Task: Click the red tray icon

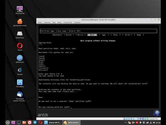Action: pos(137,123)
